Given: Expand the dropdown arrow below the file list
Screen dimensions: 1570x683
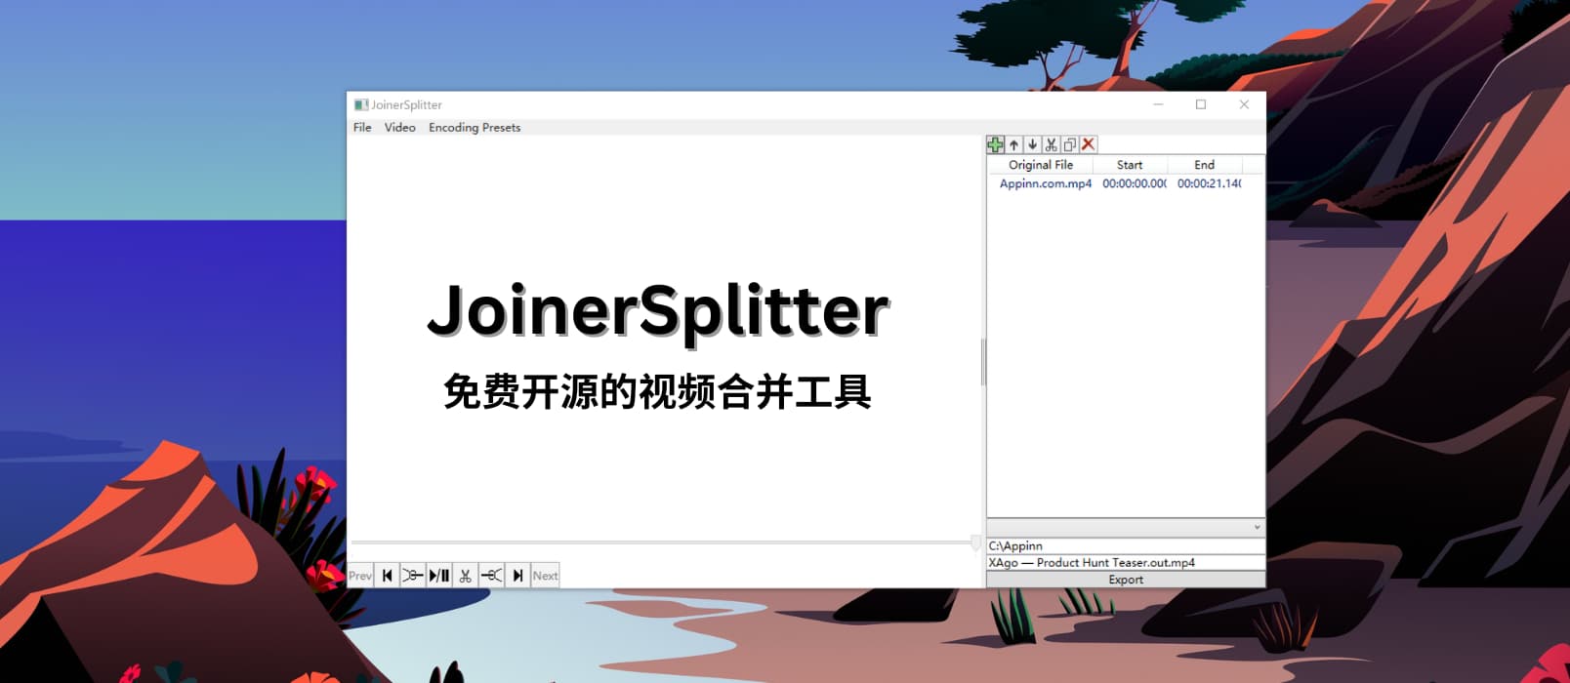Looking at the screenshot, I should click(x=1257, y=527).
